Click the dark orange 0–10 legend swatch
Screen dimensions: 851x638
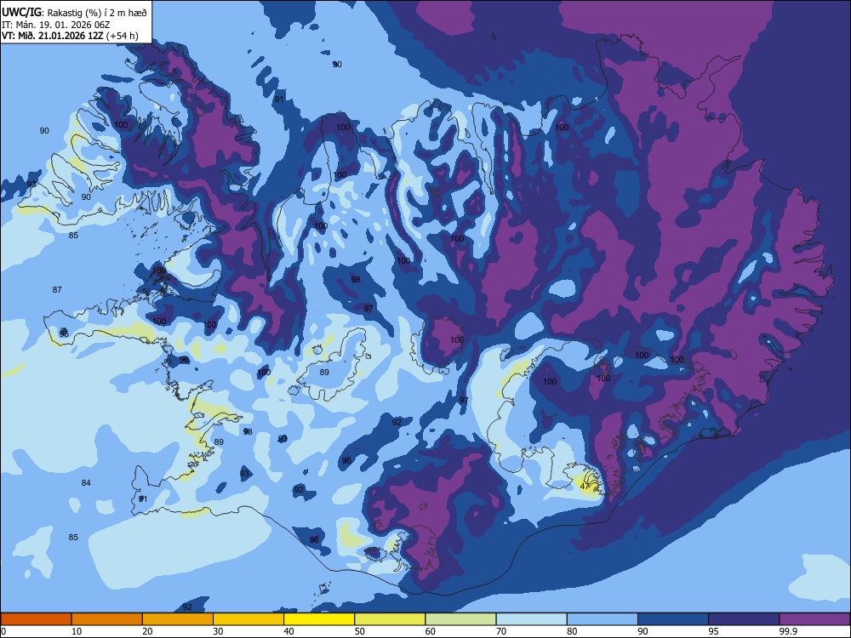point(36,619)
